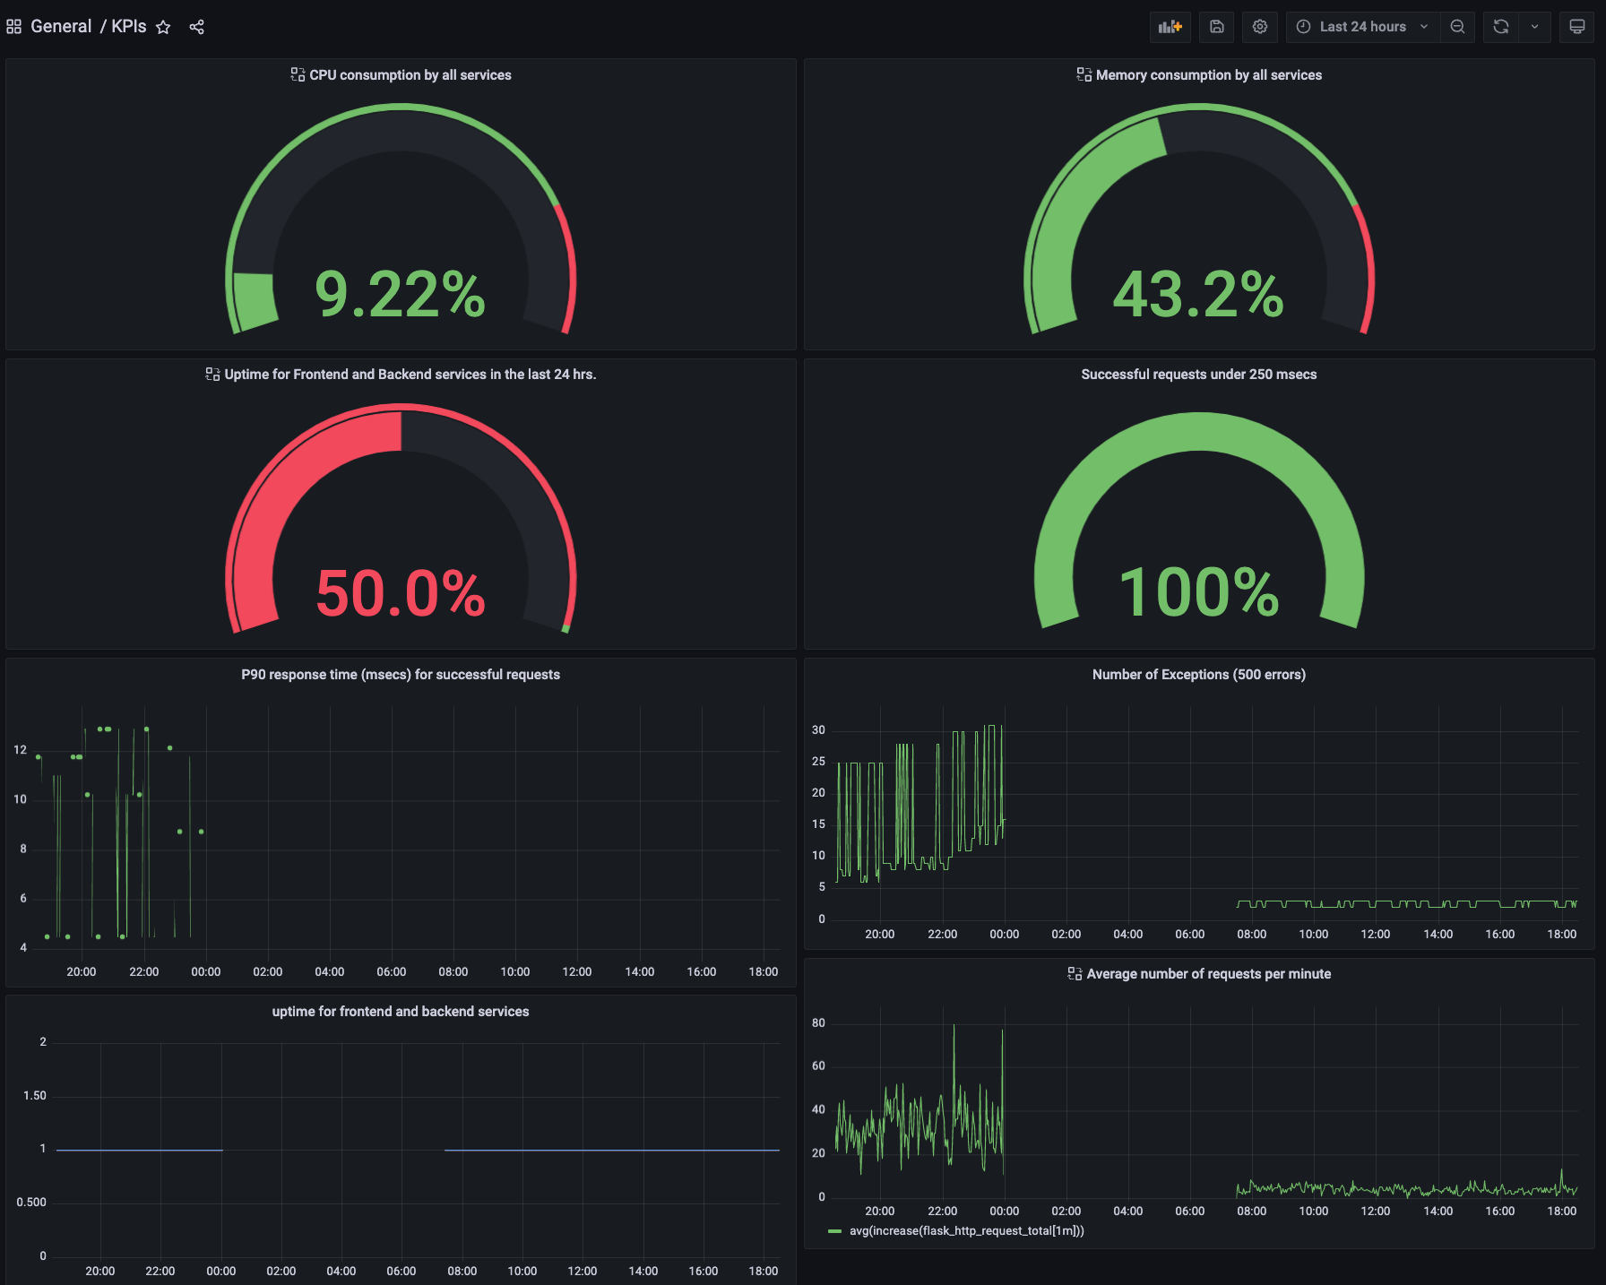Viewport: 1606px width, 1285px height.
Task: Open Memory consumption panel linked icon
Action: (1084, 74)
